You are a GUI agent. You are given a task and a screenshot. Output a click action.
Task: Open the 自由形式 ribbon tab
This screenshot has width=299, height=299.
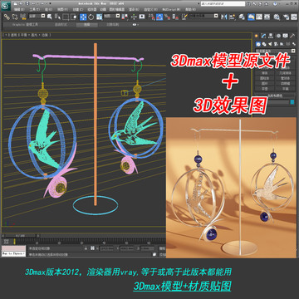tap(61, 25)
